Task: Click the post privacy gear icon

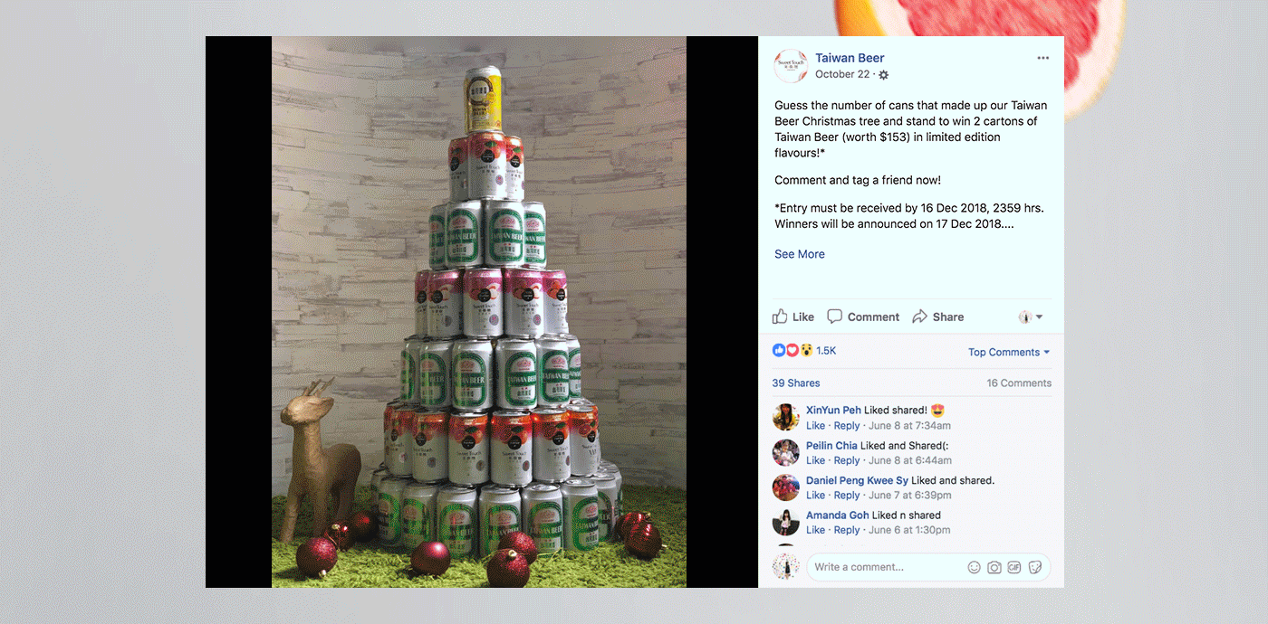Action: pos(884,75)
